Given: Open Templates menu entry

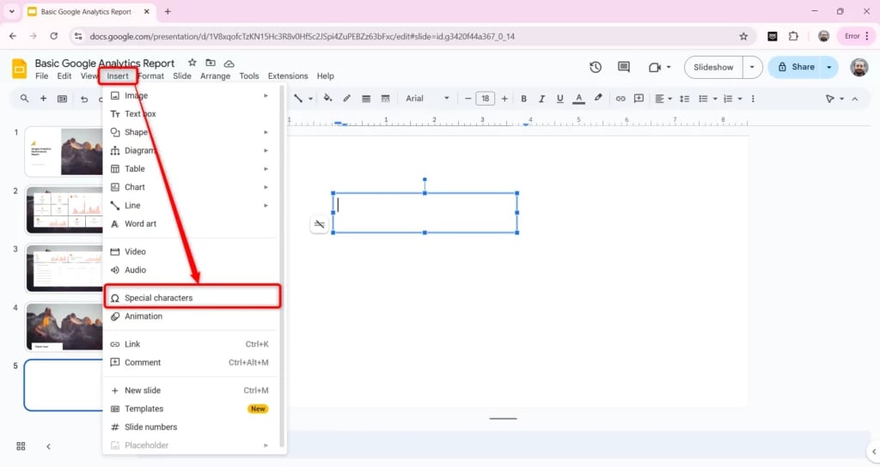Looking at the screenshot, I should (192, 409).
